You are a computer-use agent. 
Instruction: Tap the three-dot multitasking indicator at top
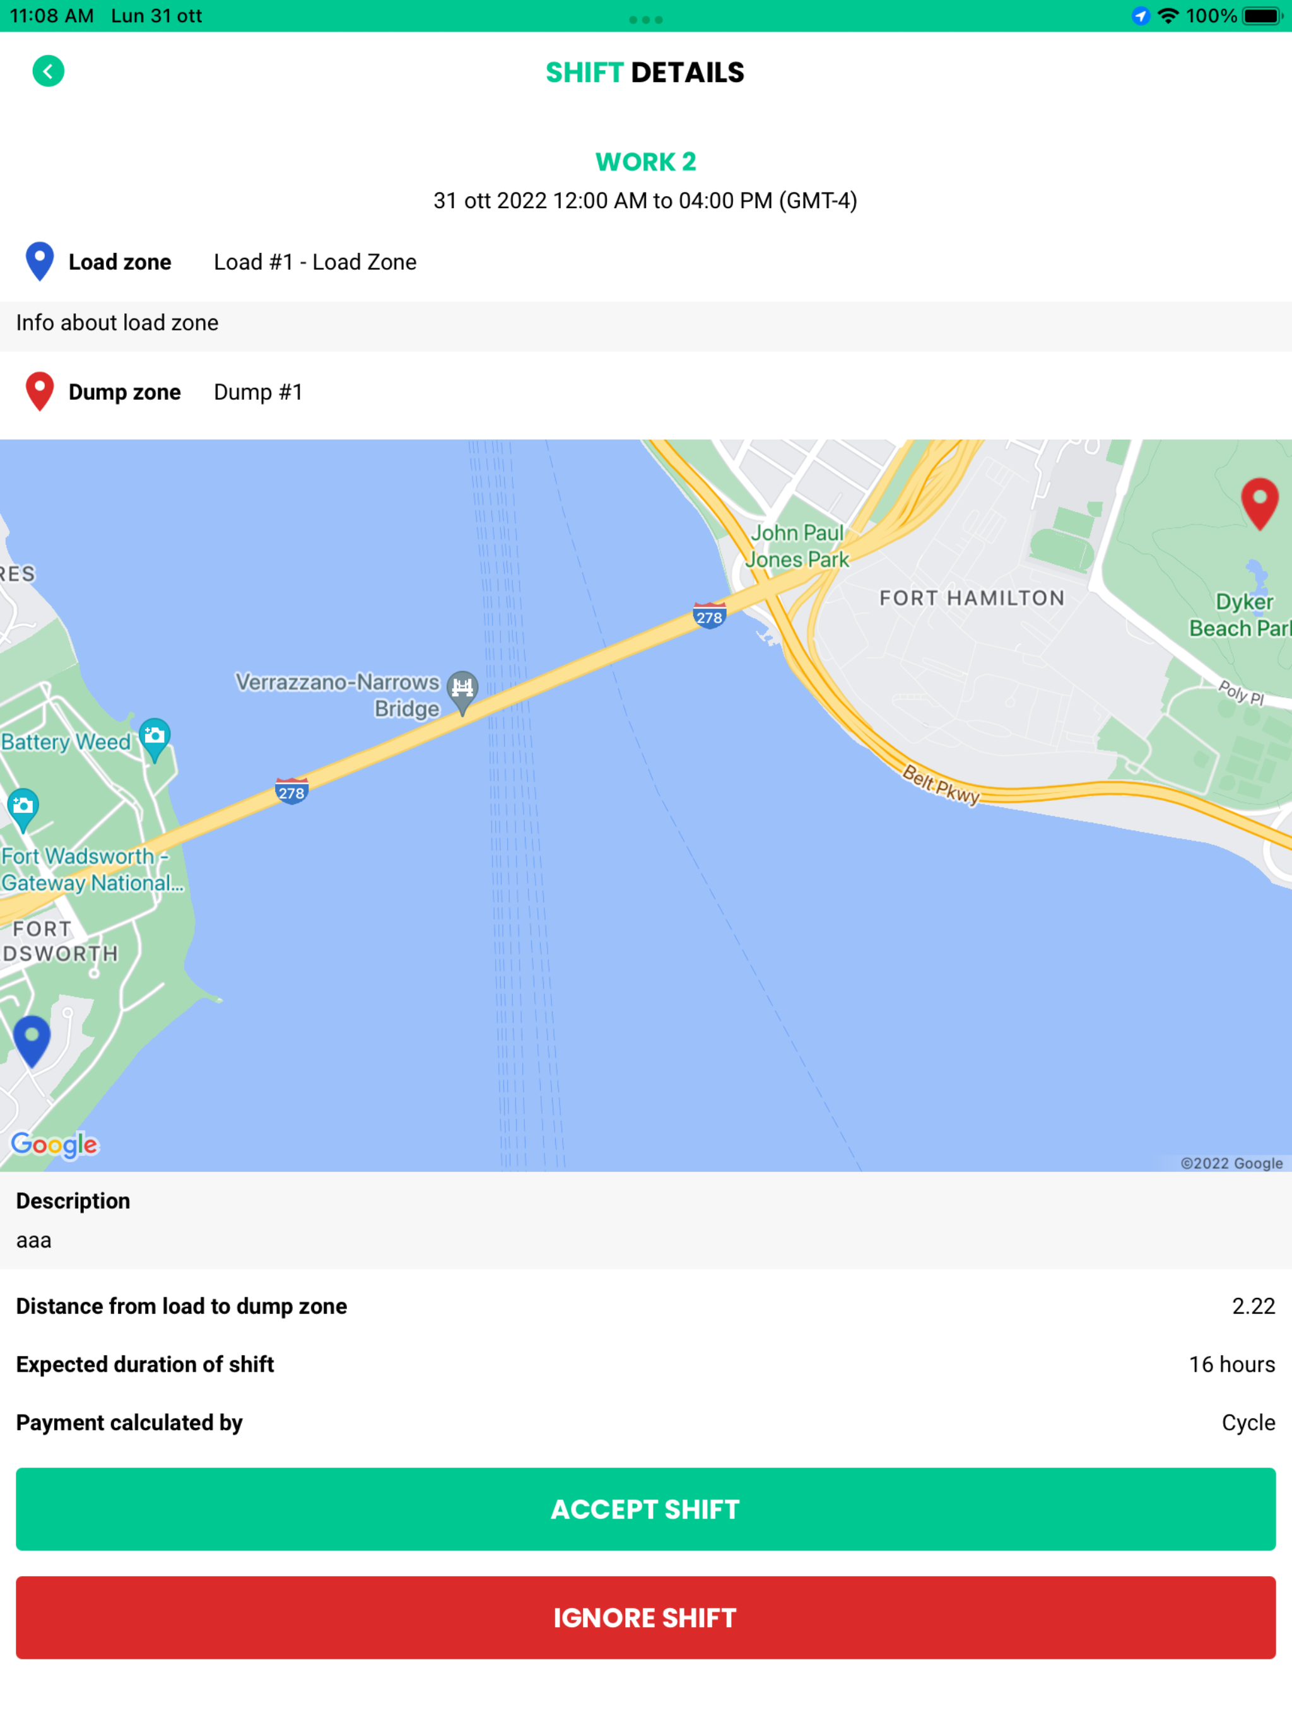coord(645,20)
